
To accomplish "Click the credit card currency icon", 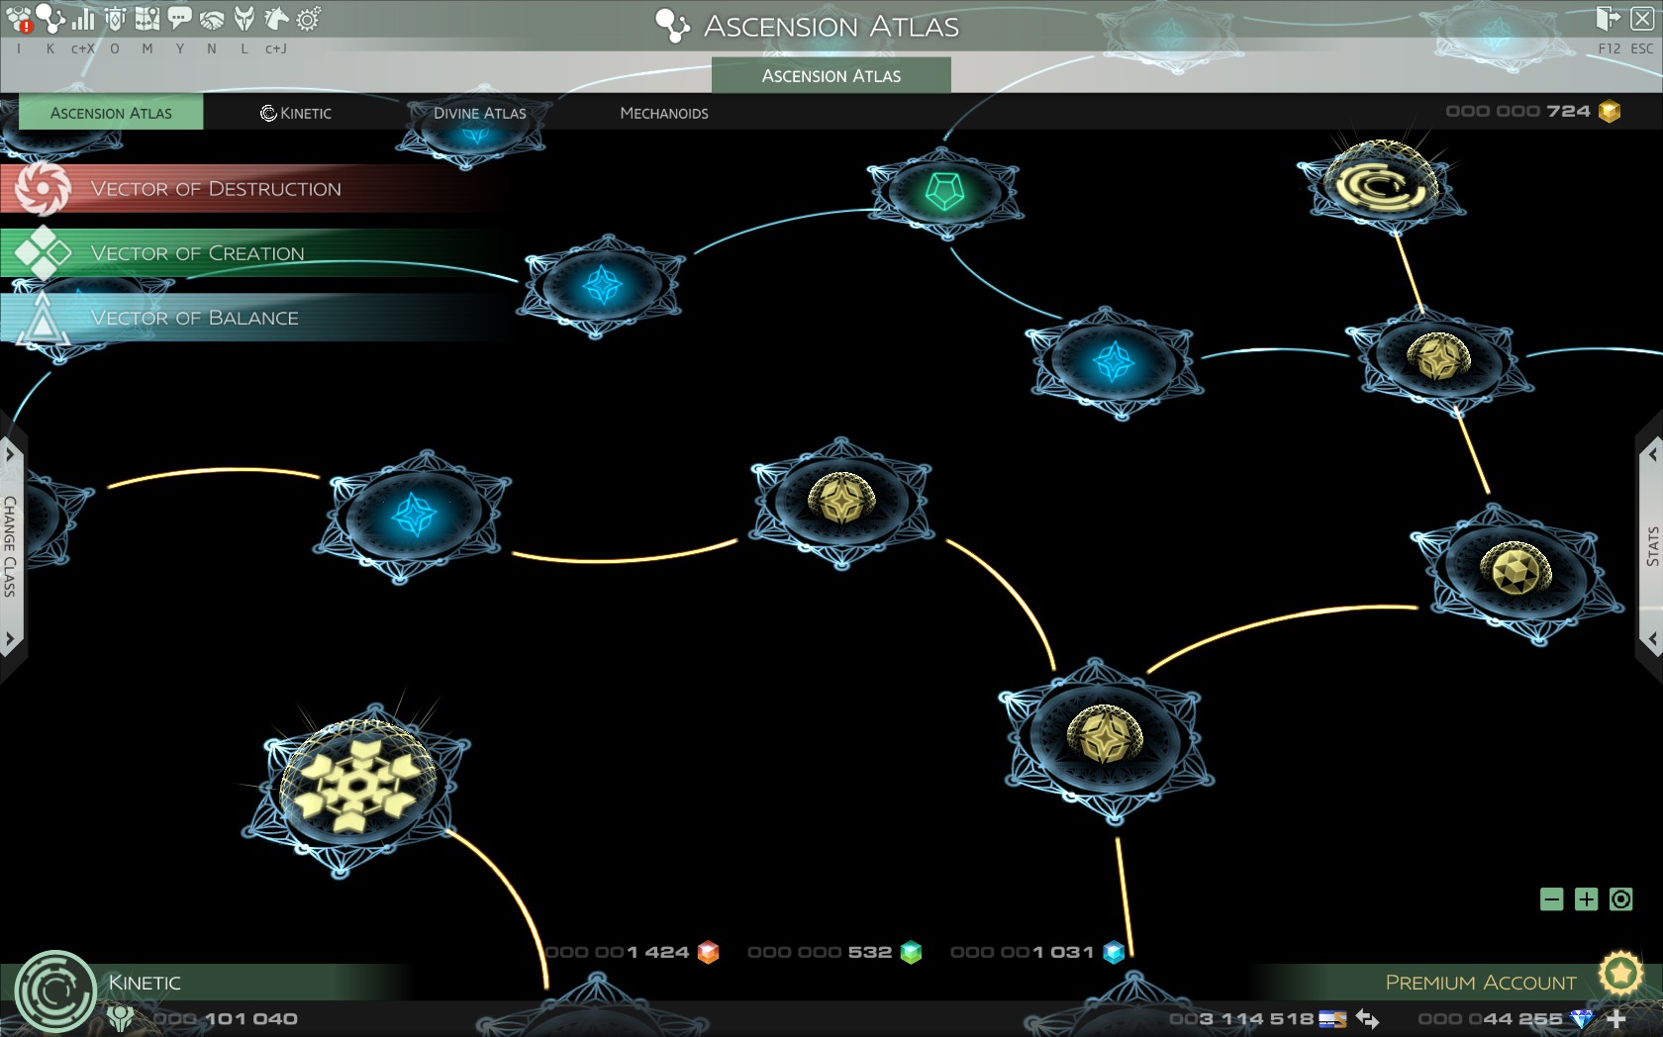I will point(1333,1018).
